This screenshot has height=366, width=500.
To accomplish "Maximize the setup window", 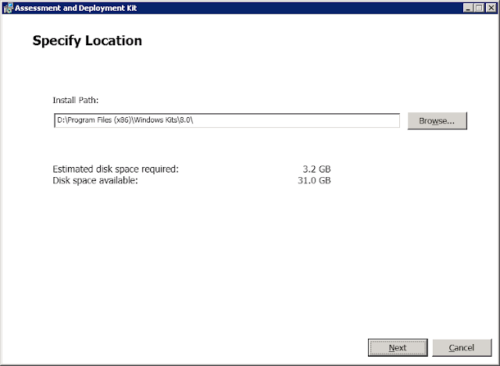I will [479, 8].
